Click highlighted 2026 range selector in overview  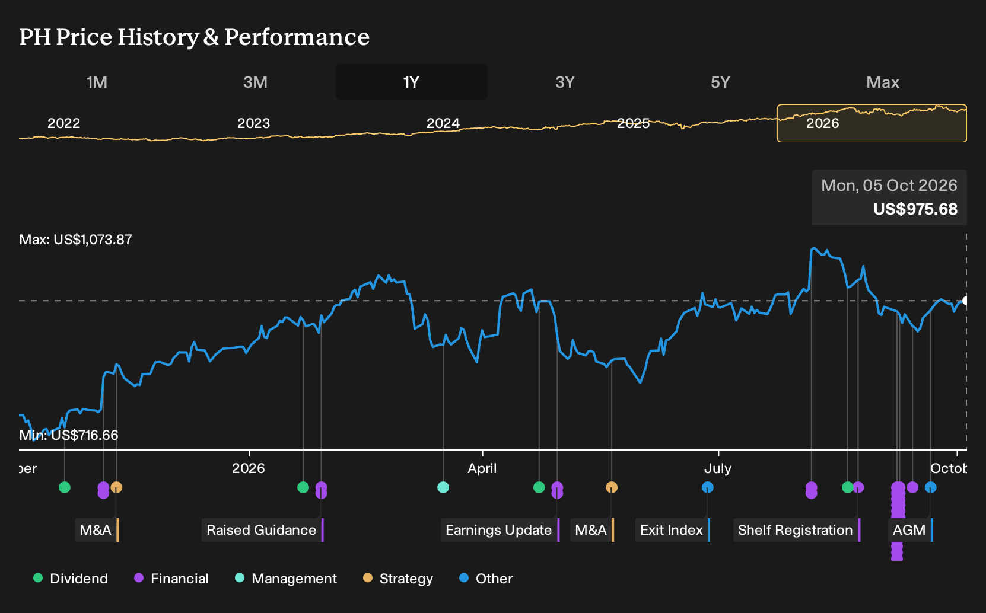(x=872, y=123)
